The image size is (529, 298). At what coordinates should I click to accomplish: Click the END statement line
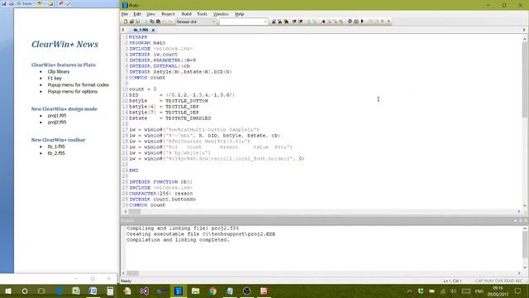click(134, 171)
